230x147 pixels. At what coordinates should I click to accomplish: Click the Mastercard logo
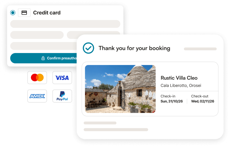[37, 77]
